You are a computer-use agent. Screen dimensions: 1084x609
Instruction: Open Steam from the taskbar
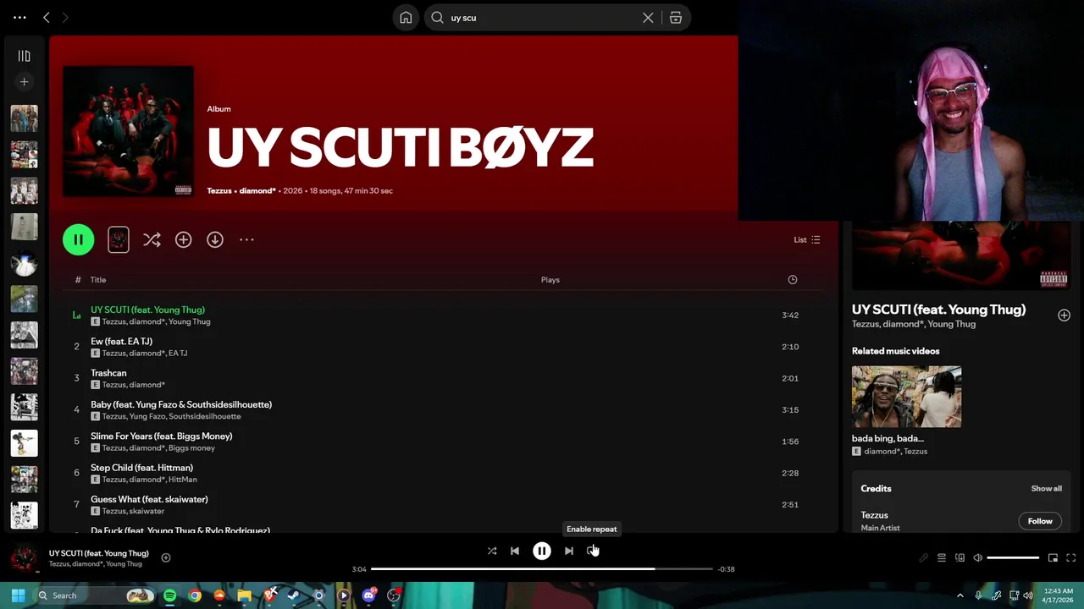tap(294, 595)
